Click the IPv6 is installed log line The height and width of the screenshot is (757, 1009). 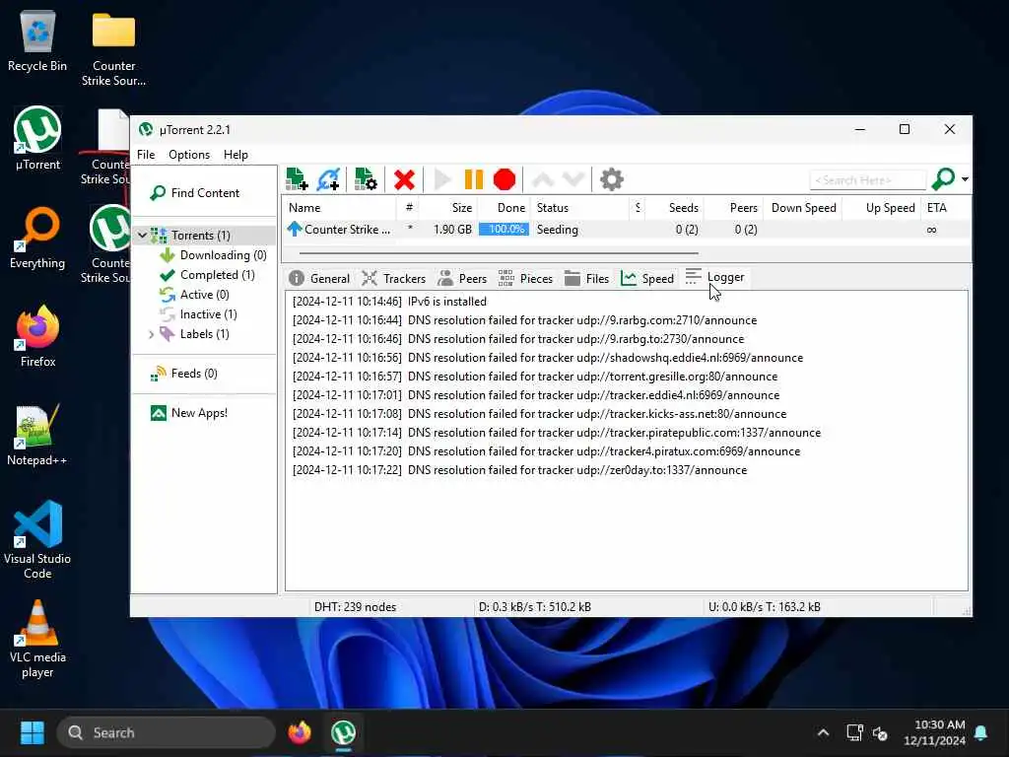pos(389,302)
